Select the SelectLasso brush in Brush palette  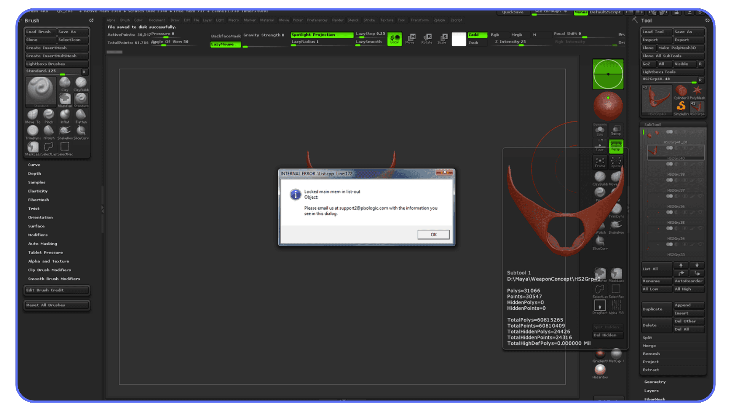(x=49, y=148)
